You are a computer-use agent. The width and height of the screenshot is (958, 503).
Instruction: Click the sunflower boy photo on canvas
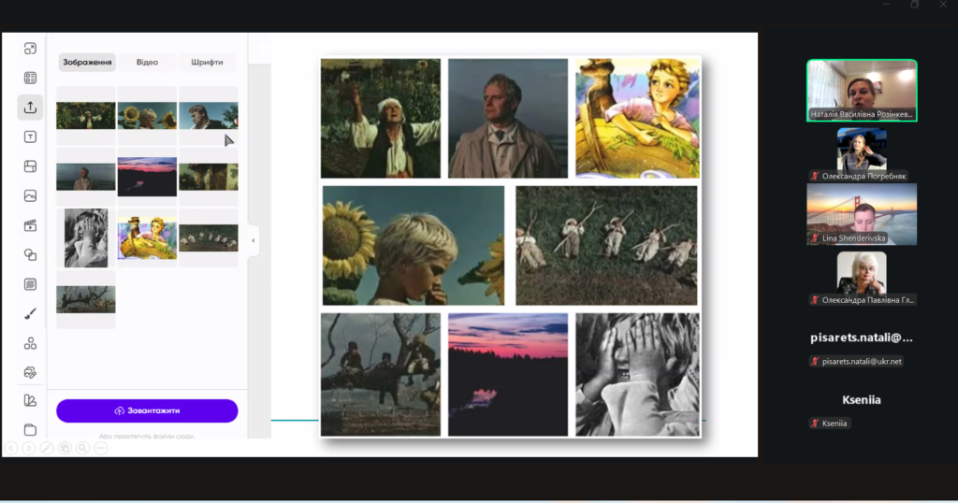pyautogui.click(x=413, y=246)
